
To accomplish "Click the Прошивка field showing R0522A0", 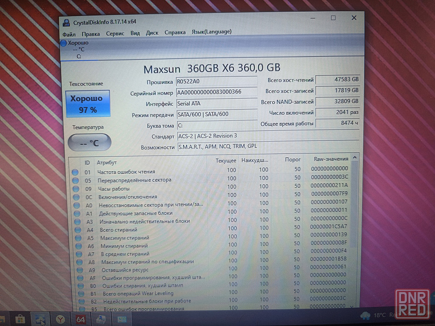I will coord(217,81).
